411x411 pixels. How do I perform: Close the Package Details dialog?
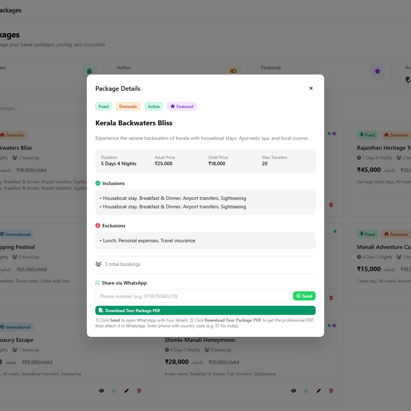tap(311, 88)
